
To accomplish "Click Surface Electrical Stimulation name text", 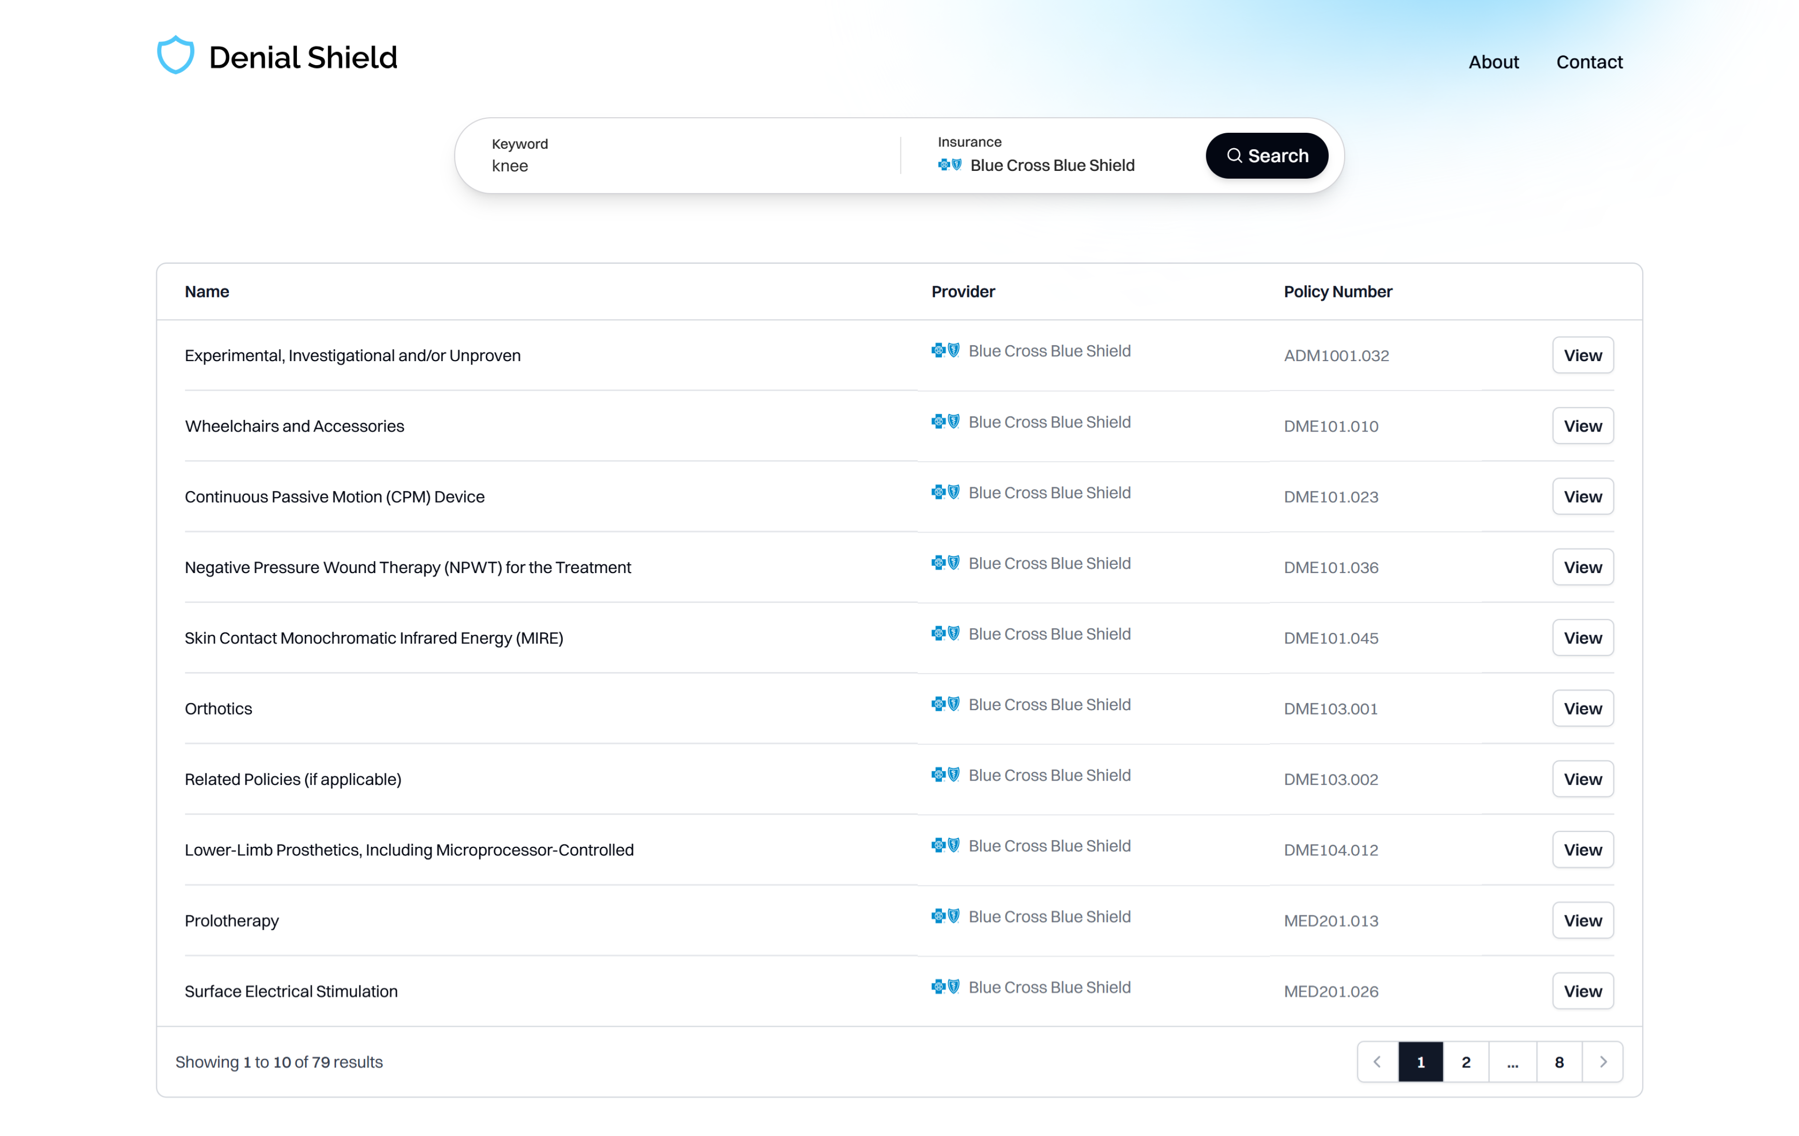I will [x=291, y=991].
